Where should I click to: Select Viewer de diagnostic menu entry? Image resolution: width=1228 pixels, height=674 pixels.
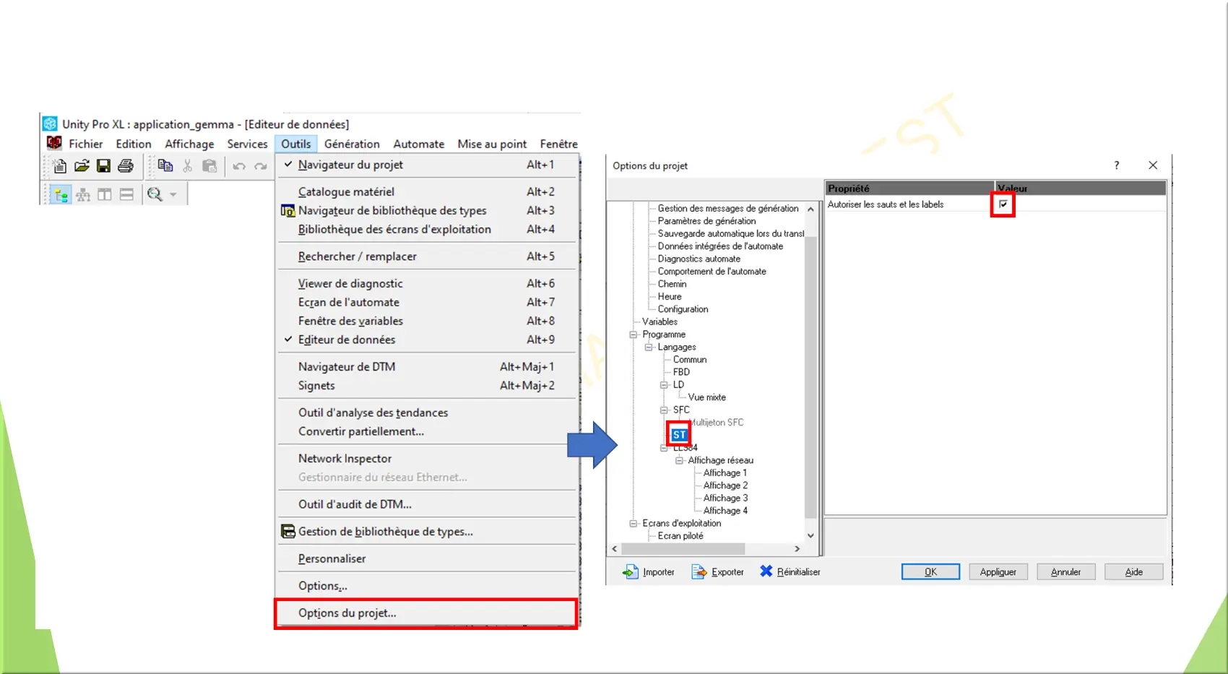click(x=426, y=283)
